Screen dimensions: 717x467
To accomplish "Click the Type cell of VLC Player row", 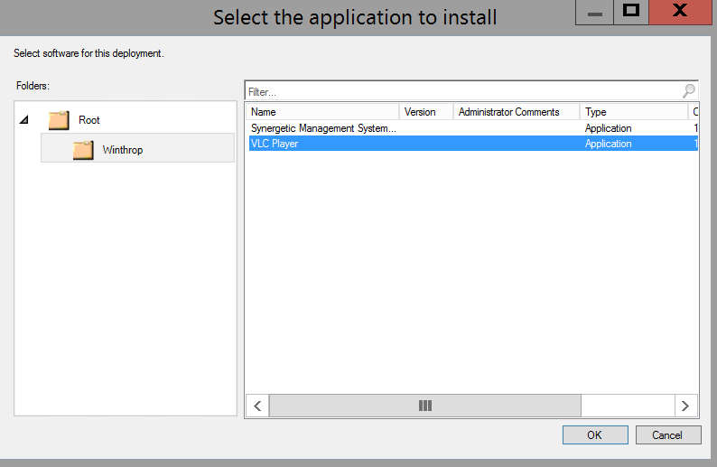I will [608, 144].
